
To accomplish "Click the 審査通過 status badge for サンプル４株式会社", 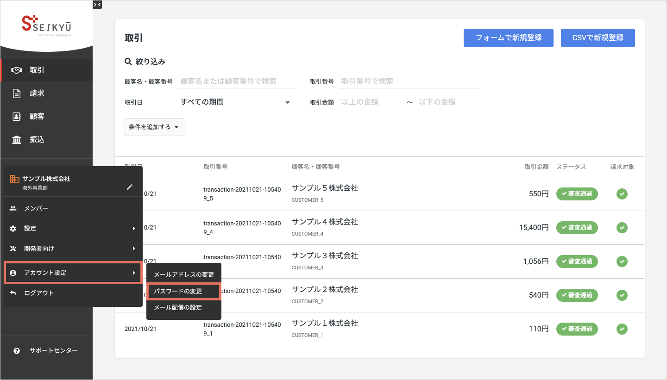I will (x=577, y=228).
